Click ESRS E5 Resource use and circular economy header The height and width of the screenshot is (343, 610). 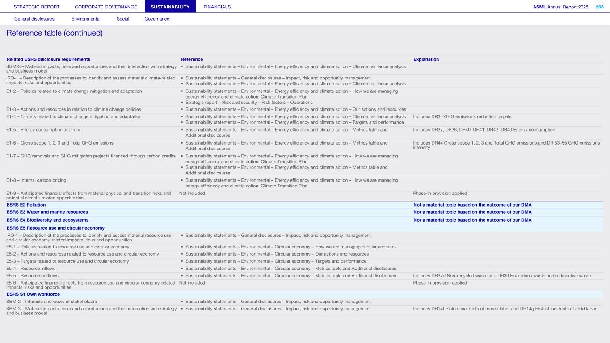click(x=55, y=228)
